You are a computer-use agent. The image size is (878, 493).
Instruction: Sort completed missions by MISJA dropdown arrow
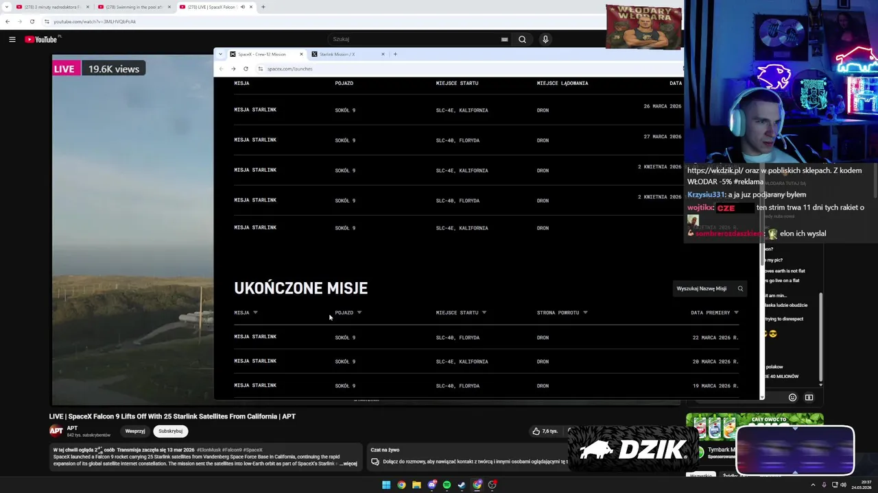click(x=255, y=312)
